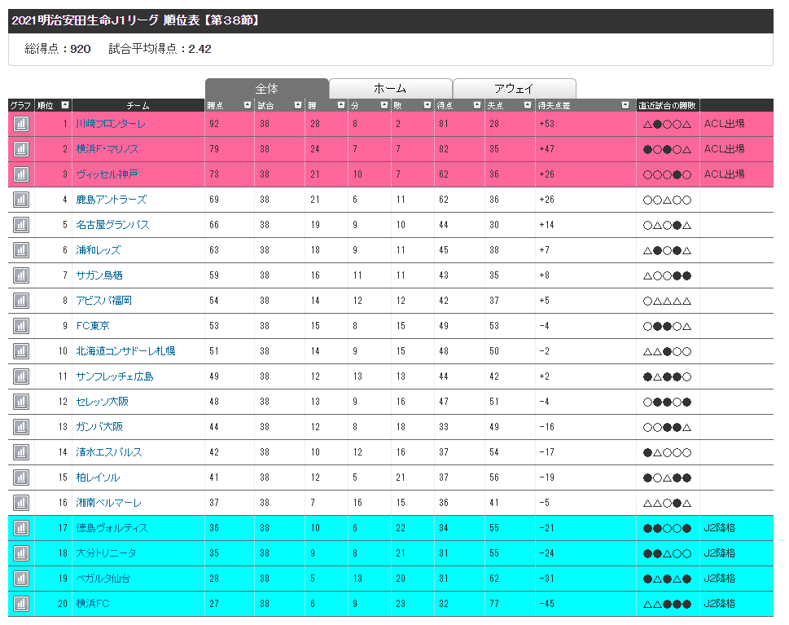
Task: Select the アウェイ tab
Action: [514, 89]
